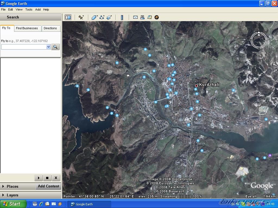Click the elev 235 m status text
Viewport: 278px width, 208px height.
148,196
